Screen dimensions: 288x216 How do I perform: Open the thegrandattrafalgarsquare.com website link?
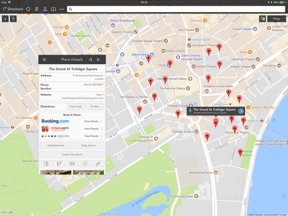pos(82,97)
